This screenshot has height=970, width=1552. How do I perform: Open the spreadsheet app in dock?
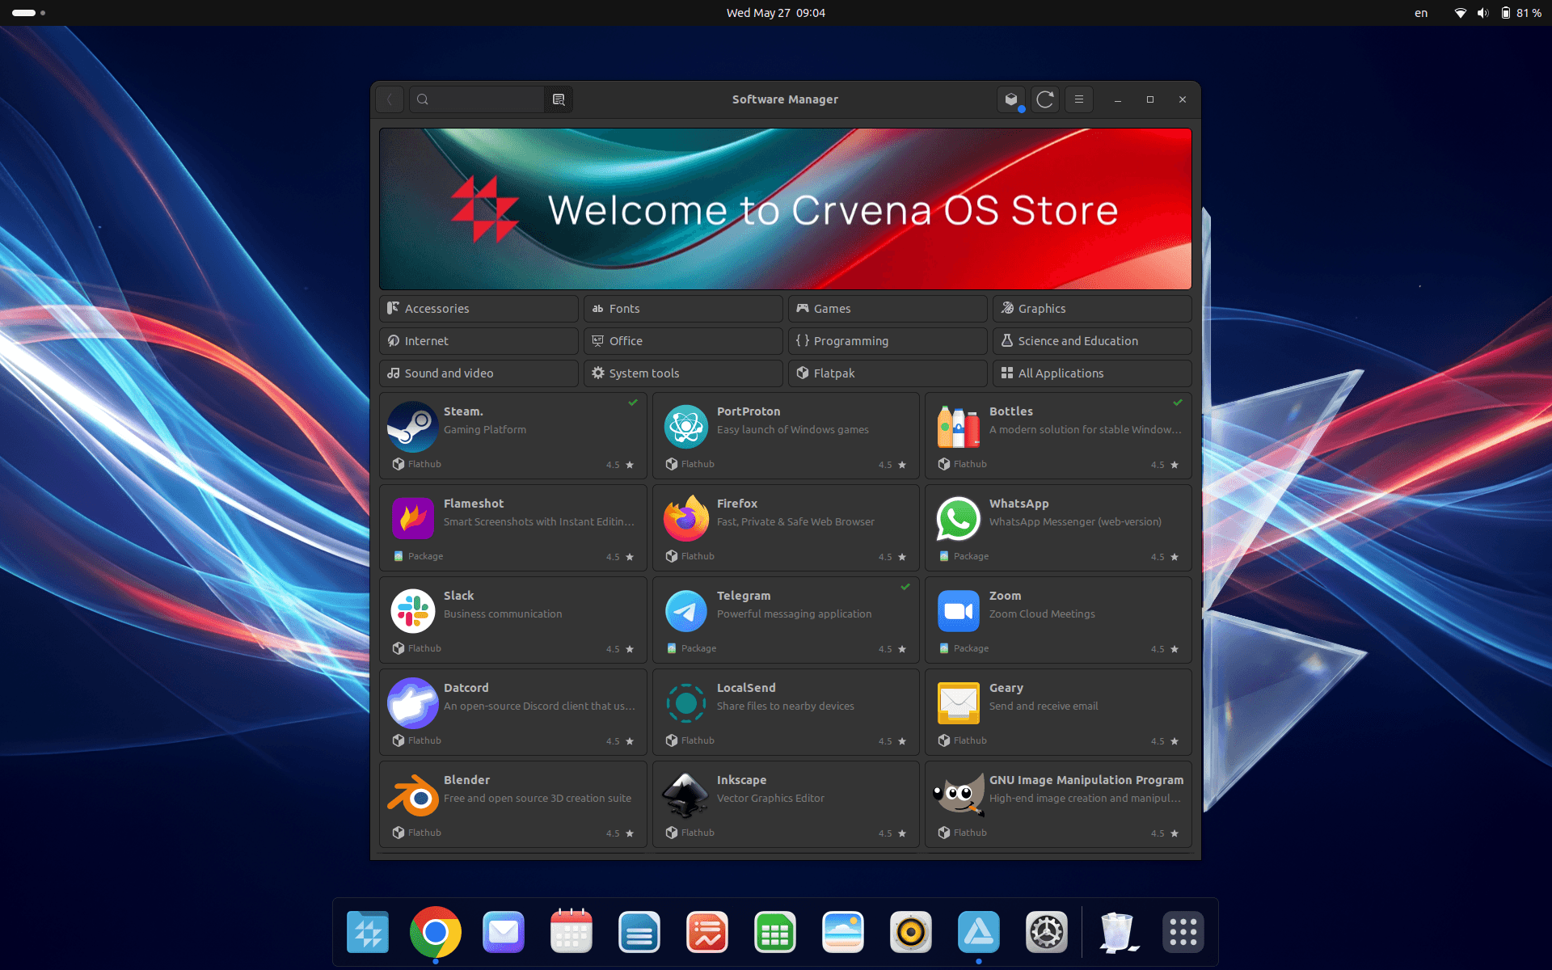point(775,933)
